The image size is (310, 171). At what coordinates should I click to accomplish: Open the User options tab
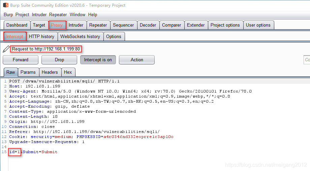click(x=258, y=25)
